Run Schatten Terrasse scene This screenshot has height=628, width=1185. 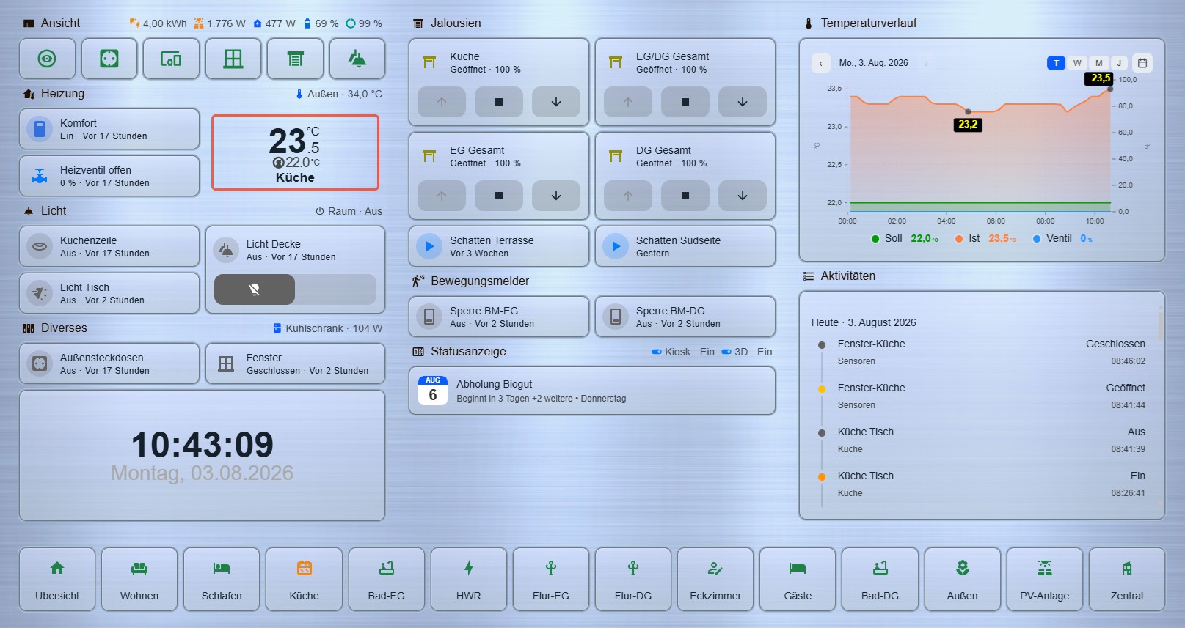click(x=499, y=246)
